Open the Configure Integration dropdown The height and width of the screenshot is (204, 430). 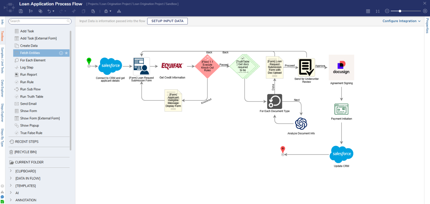(402, 21)
